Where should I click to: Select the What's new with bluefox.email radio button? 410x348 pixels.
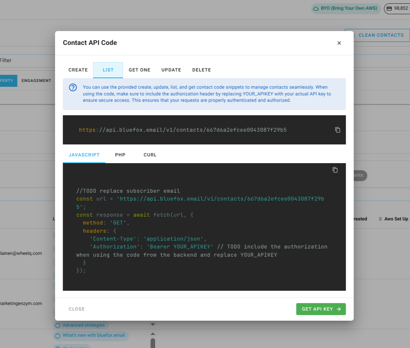(x=57, y=335)
